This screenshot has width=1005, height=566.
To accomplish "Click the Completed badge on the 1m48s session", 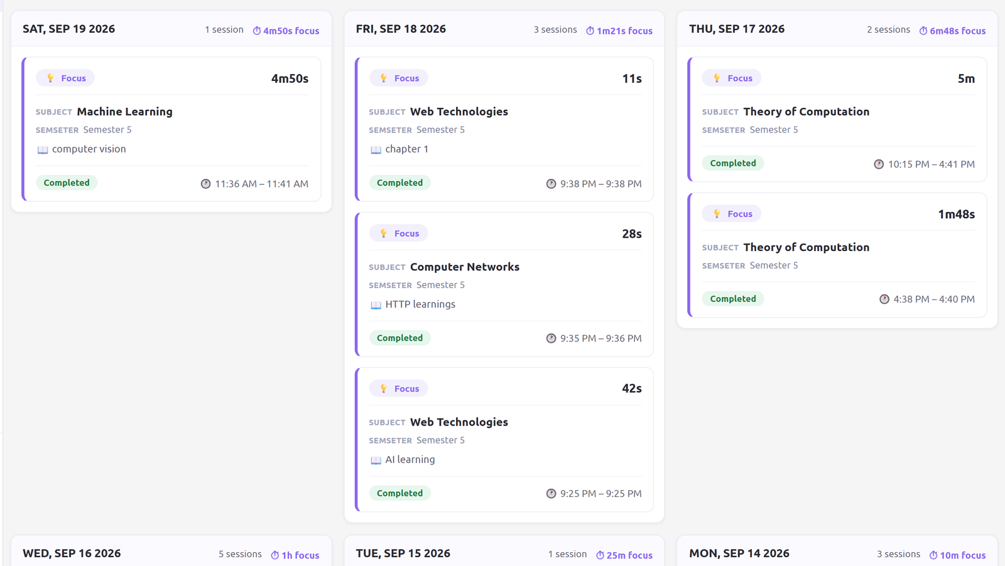I will 733,299.
